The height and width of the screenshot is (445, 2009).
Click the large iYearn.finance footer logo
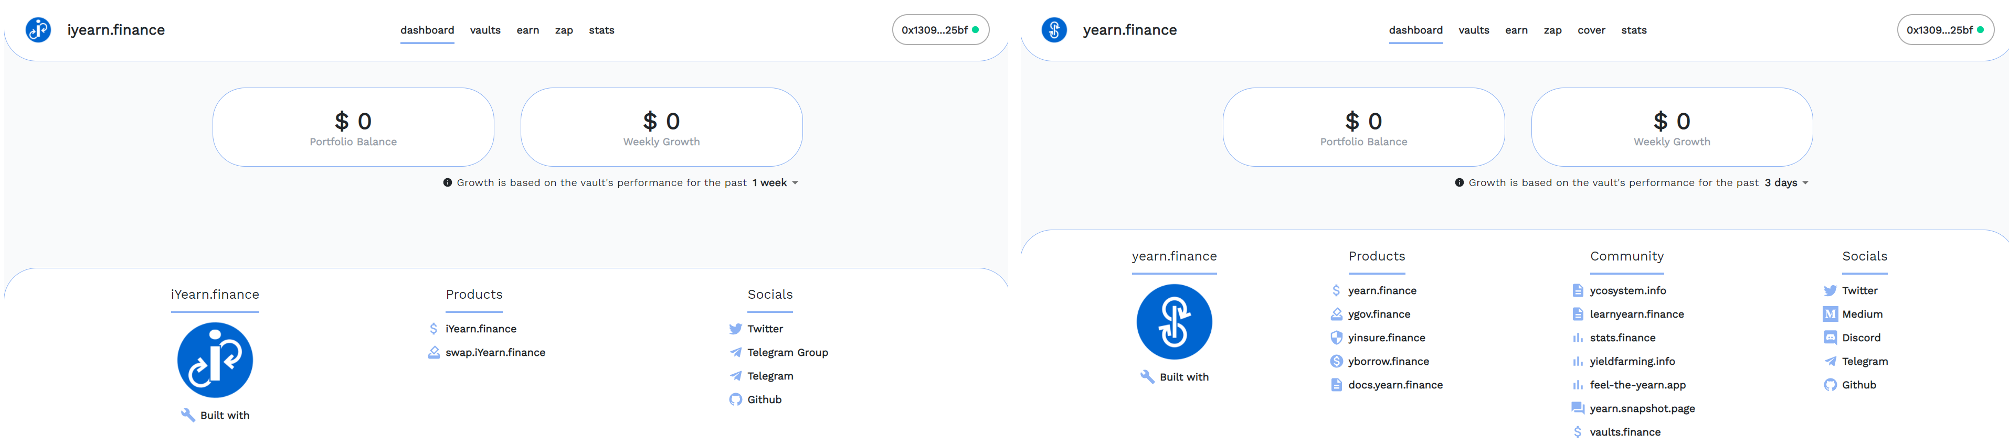click(x=215, y=360)
